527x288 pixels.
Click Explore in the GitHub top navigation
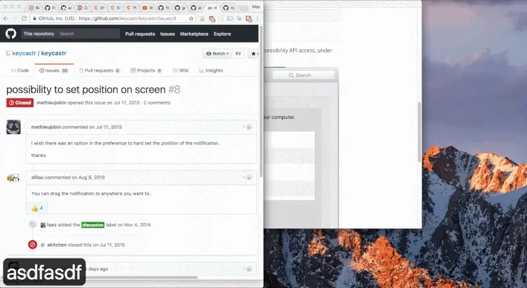click(222, 34)
